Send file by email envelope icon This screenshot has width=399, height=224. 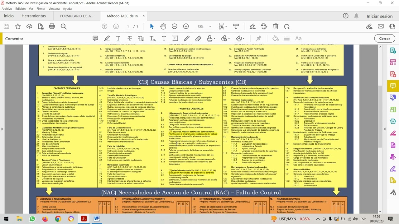pos(381,26)
